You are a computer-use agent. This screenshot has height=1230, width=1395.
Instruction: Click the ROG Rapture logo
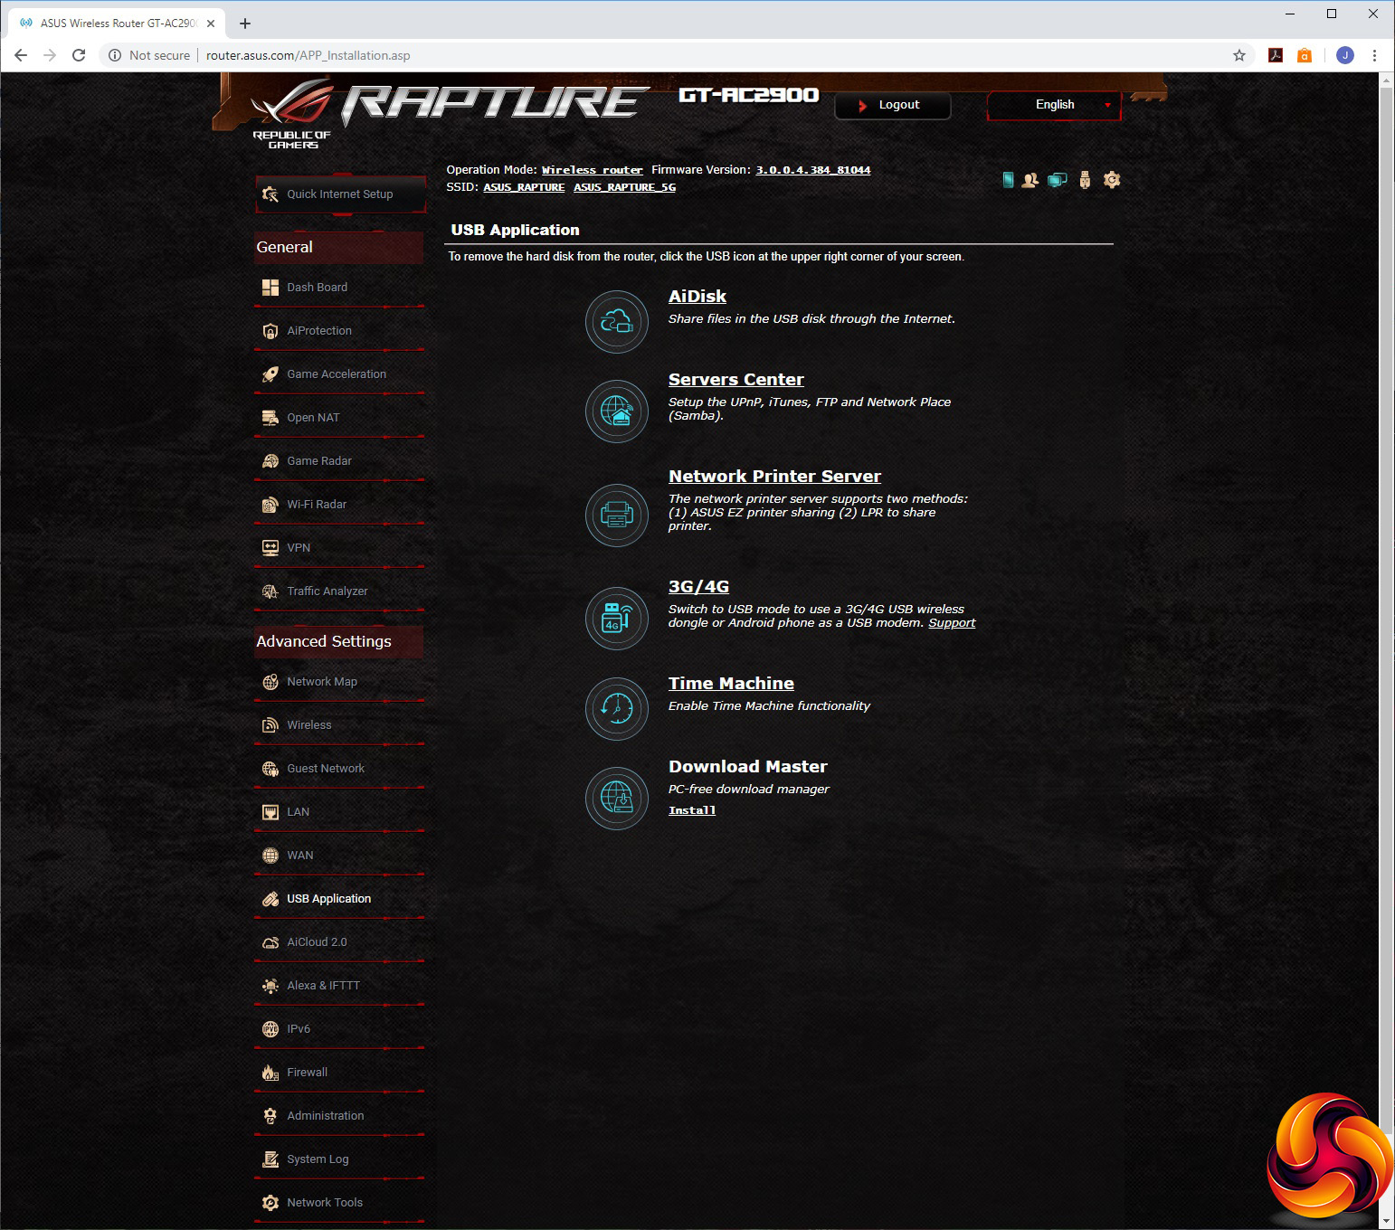(450, 112)
